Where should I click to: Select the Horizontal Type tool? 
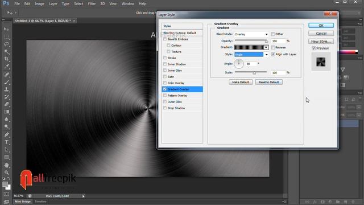click(x=6, y=142)
